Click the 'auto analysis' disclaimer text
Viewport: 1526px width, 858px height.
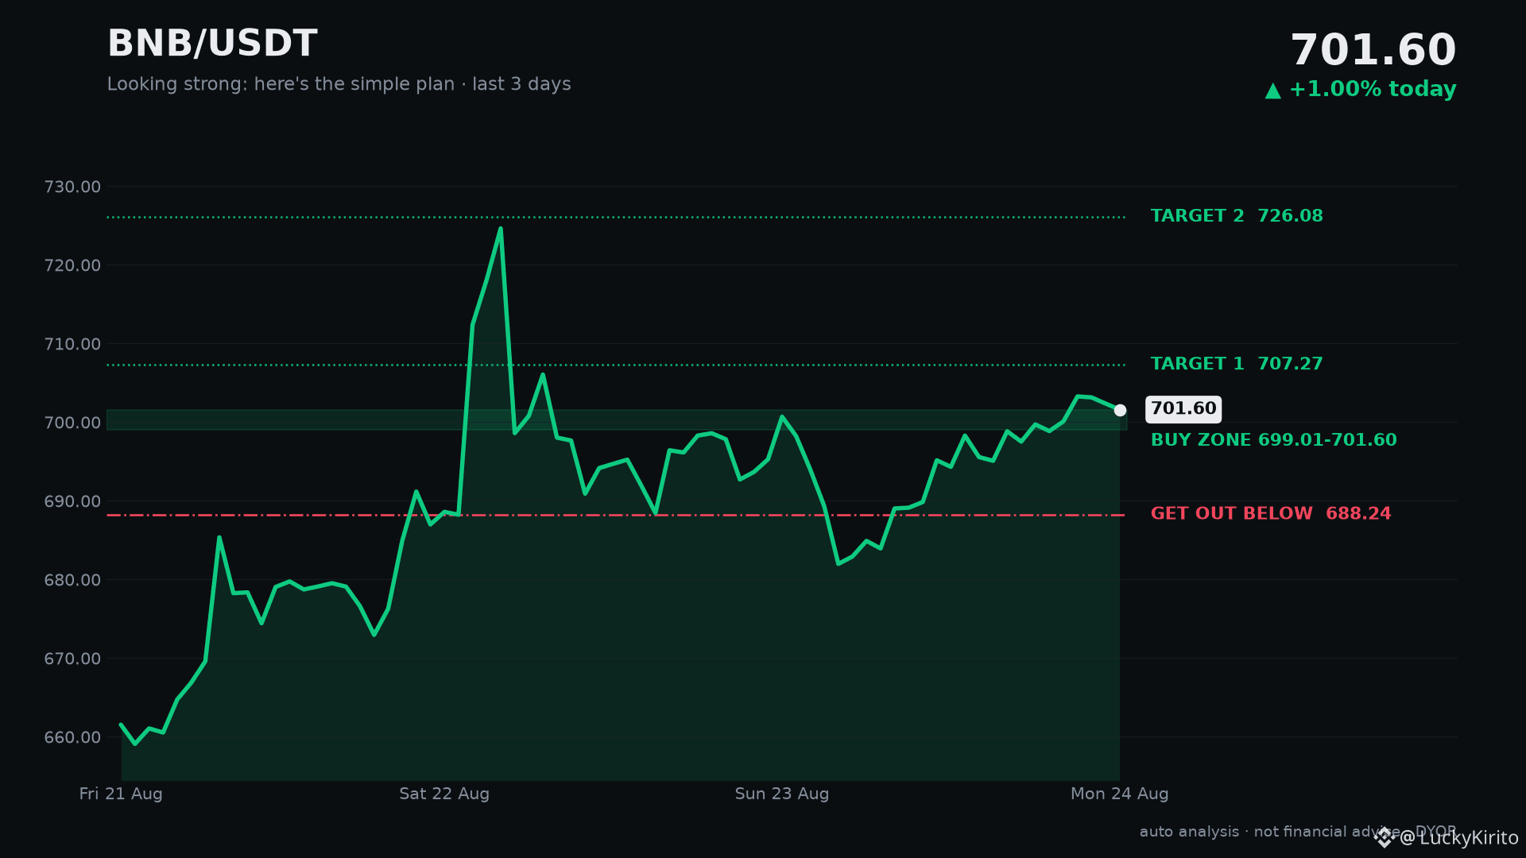tap(1298, 832)
